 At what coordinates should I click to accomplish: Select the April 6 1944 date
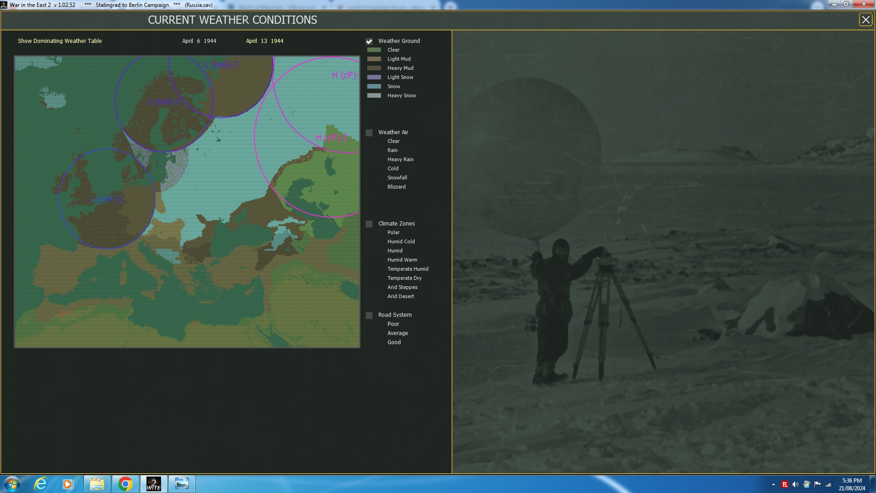click(x=199, y=41)
